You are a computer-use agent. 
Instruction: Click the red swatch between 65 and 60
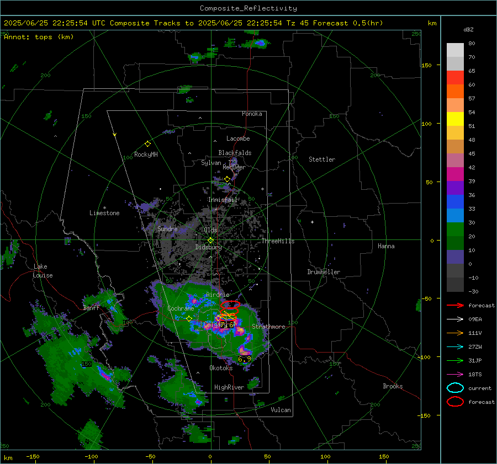click(x=455, y=78)
